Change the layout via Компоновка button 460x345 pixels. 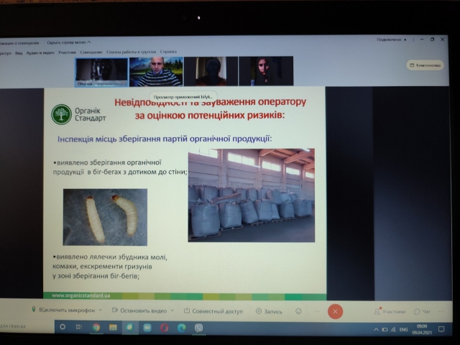[425, 65]
